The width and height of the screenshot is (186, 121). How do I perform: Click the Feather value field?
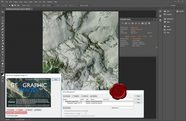click(x=29, y=6)
